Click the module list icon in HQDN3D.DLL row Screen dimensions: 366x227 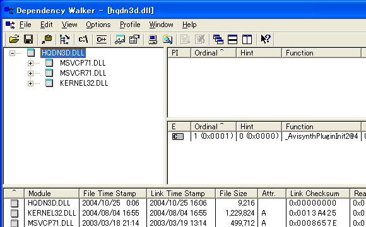point(15,203)
